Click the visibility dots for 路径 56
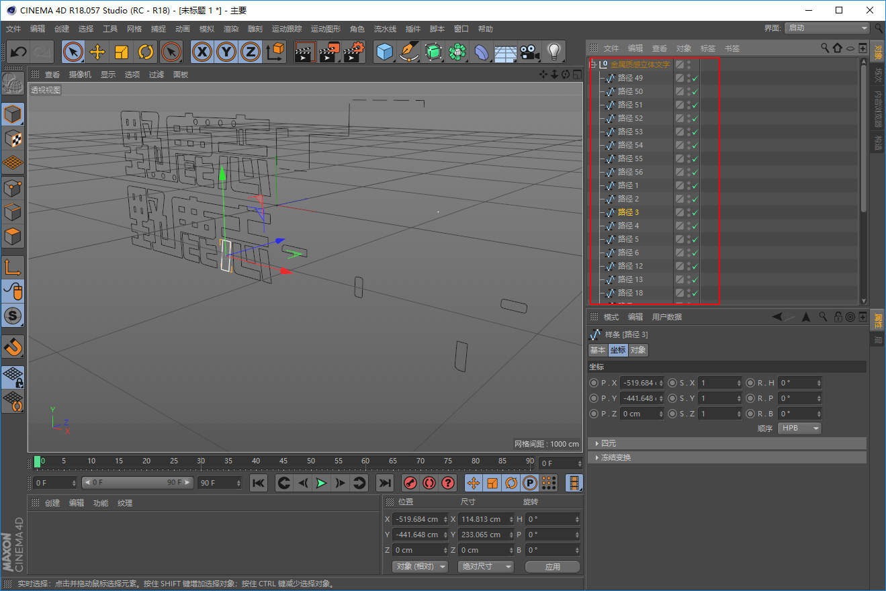This screenshot has width=886, height=591. pos(689,172)
